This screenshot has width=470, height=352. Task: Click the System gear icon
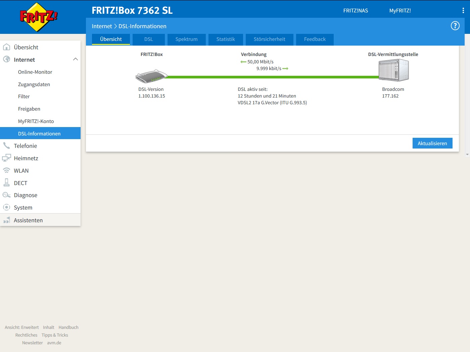pyautogui.click(x=6, y=207)
